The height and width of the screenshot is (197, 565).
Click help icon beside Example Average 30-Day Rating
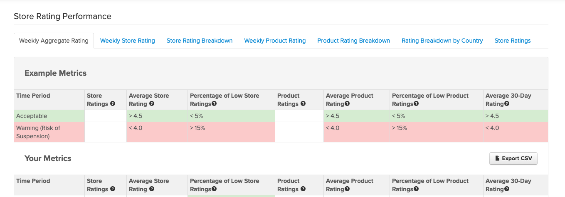point(507,104)
